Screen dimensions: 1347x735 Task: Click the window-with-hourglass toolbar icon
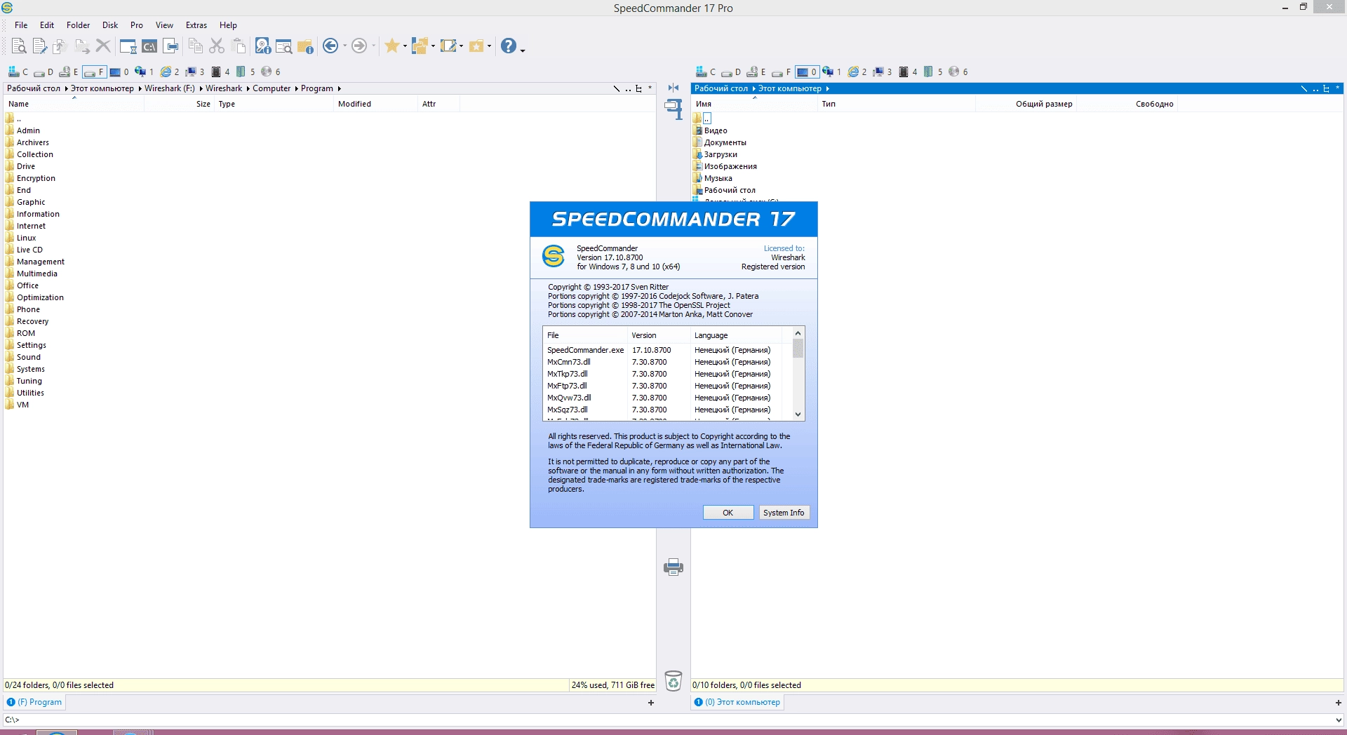tap(128, 46)
